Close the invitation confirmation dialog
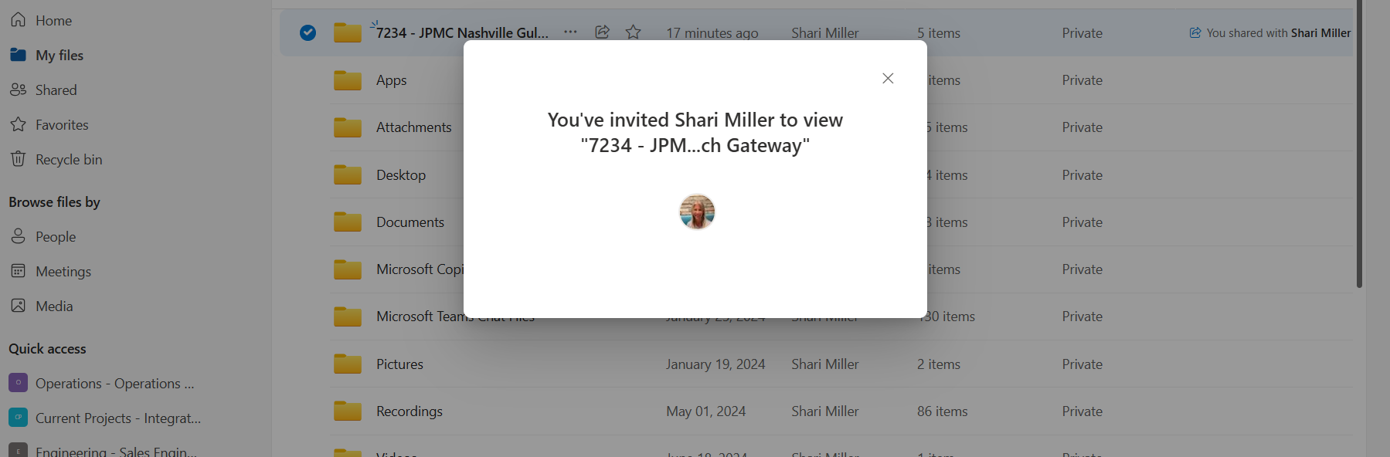This screenshot has width=1390, height=457. [888, 78]
